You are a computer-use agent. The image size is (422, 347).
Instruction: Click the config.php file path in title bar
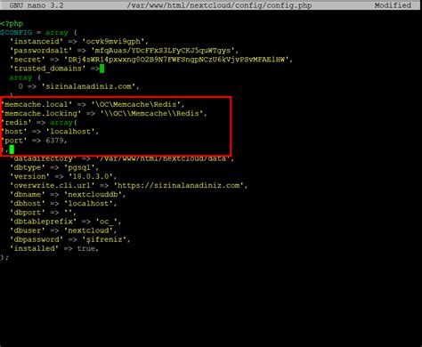tap(219, 5)
